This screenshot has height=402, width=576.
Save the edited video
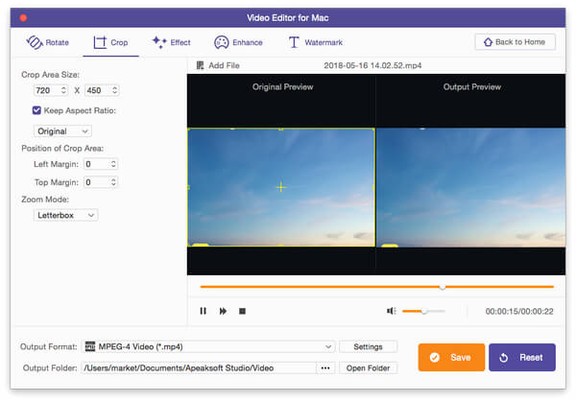click(451, 357)
